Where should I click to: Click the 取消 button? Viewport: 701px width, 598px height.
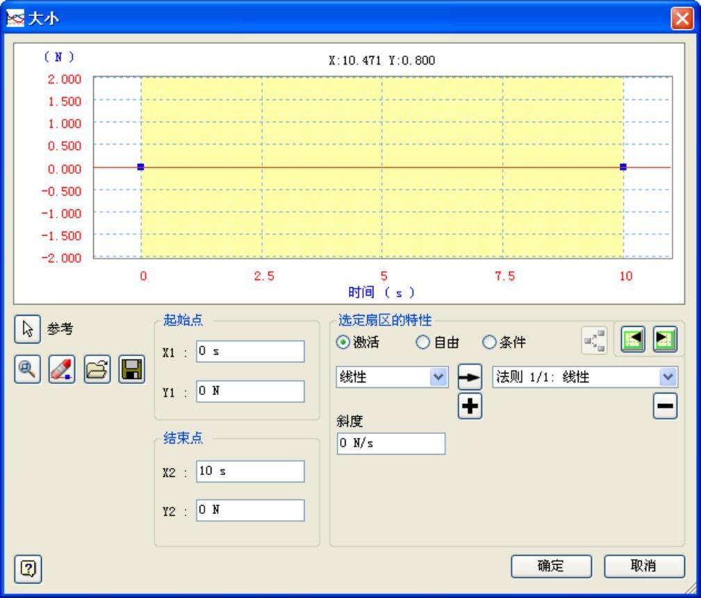pyautogui.click(x=643, y=566)
